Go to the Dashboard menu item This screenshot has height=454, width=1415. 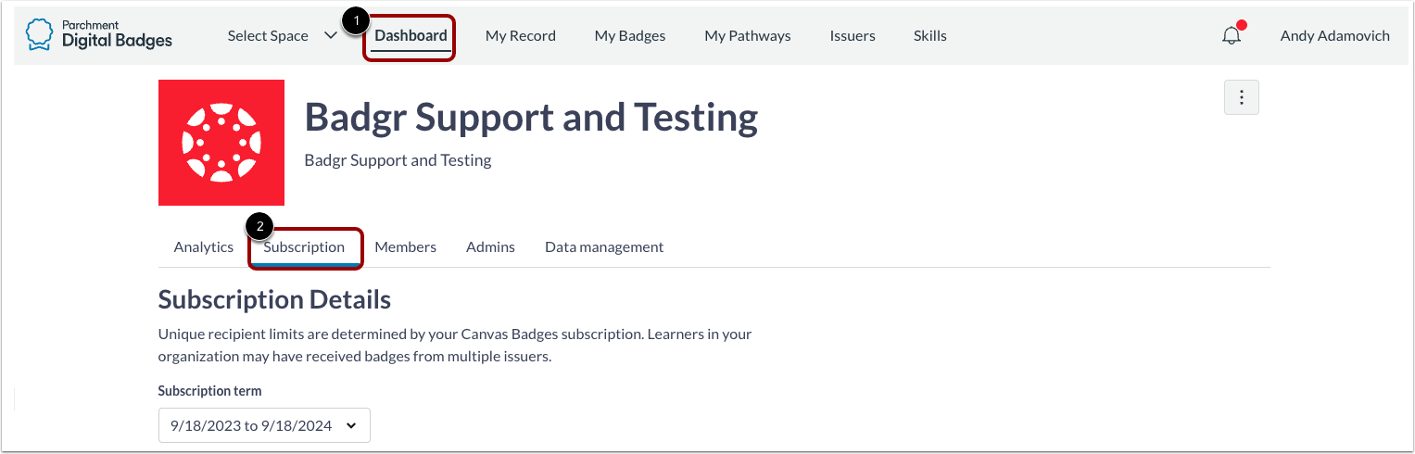point(411,36)
